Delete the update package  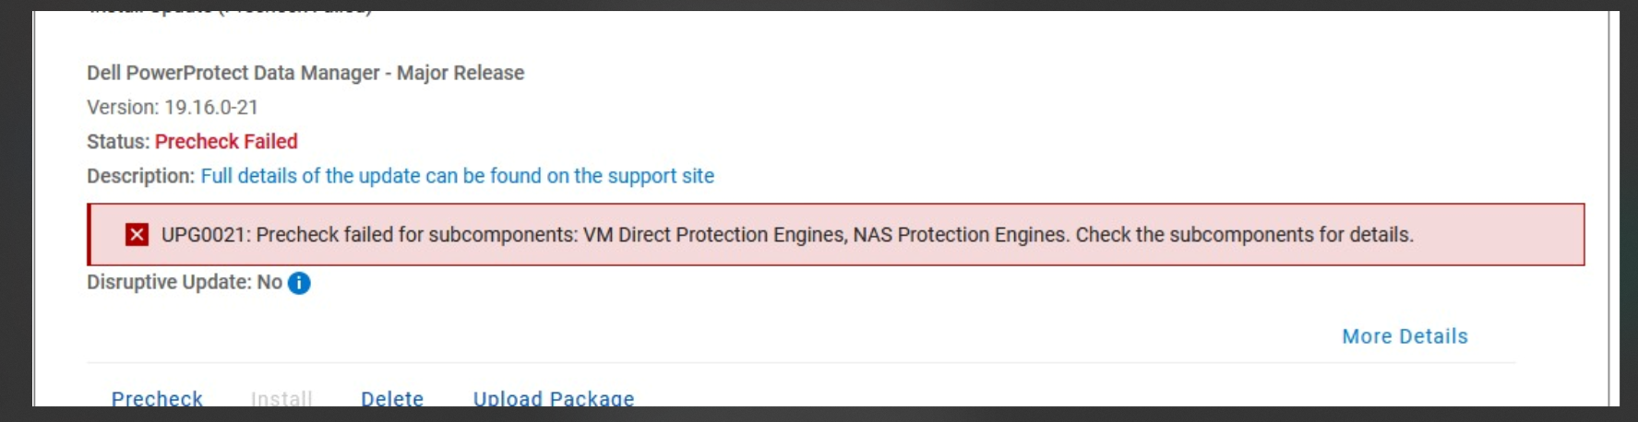point(392,398)
